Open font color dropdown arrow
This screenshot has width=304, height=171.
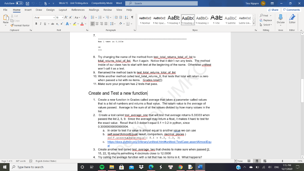coord(85,24)
